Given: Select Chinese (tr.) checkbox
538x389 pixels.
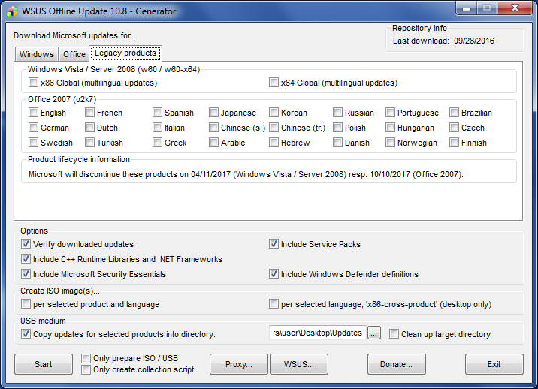Looking at the screenshot, I should [274, 128].
